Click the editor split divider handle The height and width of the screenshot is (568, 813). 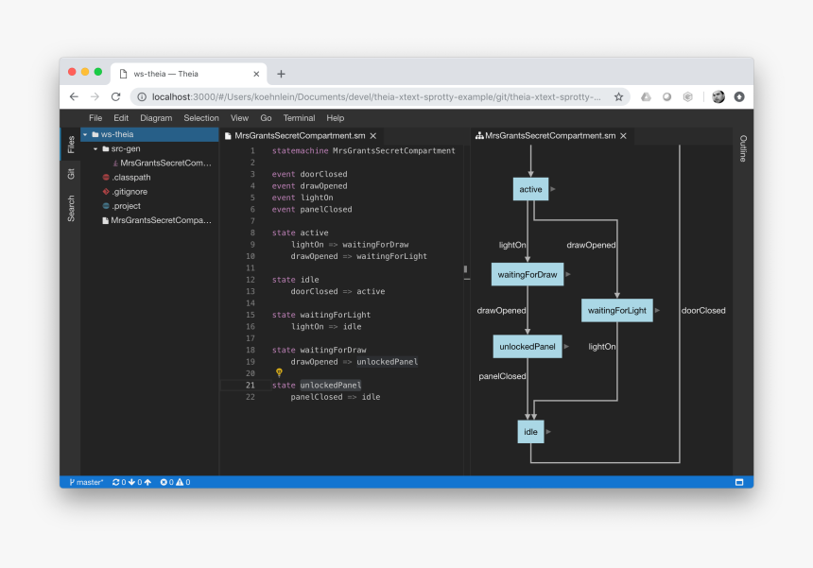(x=465, y=272)
